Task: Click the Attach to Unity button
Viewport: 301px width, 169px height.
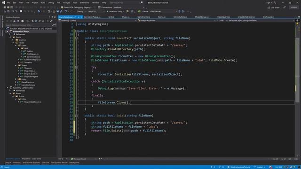Action: (114, 11)
